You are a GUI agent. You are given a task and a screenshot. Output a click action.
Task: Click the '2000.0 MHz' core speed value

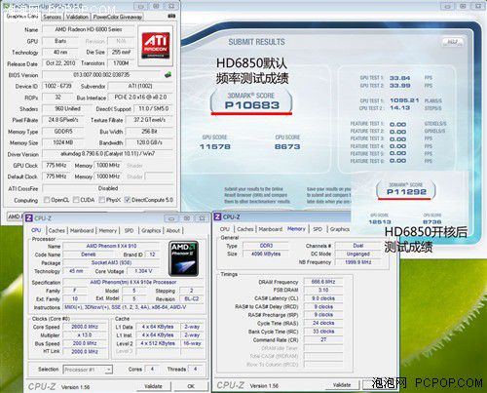point(85,327)
